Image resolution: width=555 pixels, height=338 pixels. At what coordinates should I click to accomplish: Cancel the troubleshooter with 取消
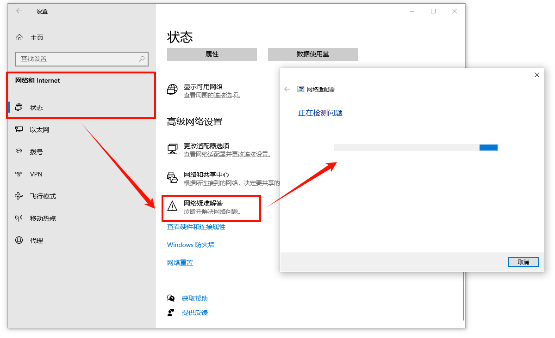click(x=523, y=262)
